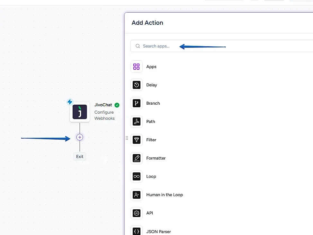The image size is (313, 235).
Task: Select the JSON Parser braces icon
Action: point(137,231)
